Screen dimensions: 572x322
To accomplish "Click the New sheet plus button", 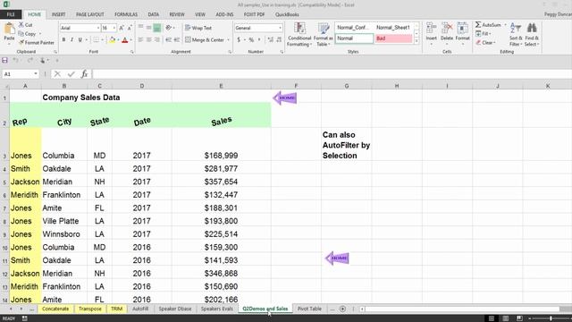I will (342, 309).
